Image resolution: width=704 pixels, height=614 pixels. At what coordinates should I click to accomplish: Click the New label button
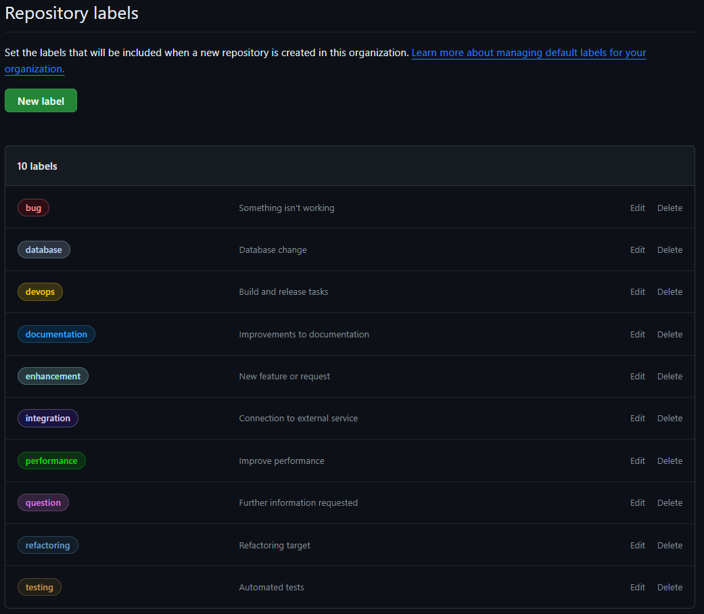coord(41,101)
